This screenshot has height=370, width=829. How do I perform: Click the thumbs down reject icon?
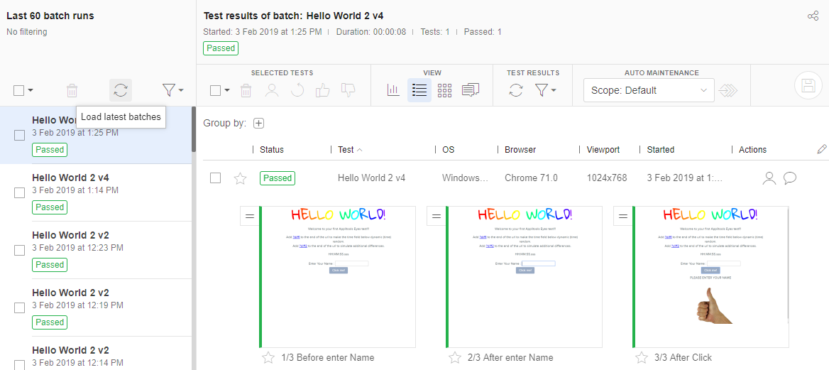(x=348, y=90)
